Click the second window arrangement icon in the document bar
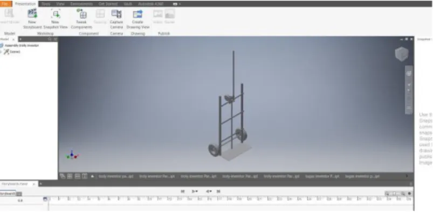The width and height of the screenshot is (433, 214). [x=70, y=176]
